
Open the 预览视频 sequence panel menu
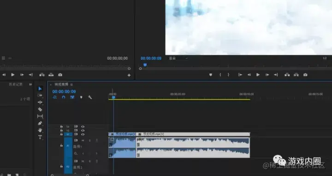pyautogui.click(x=71, y=85)
